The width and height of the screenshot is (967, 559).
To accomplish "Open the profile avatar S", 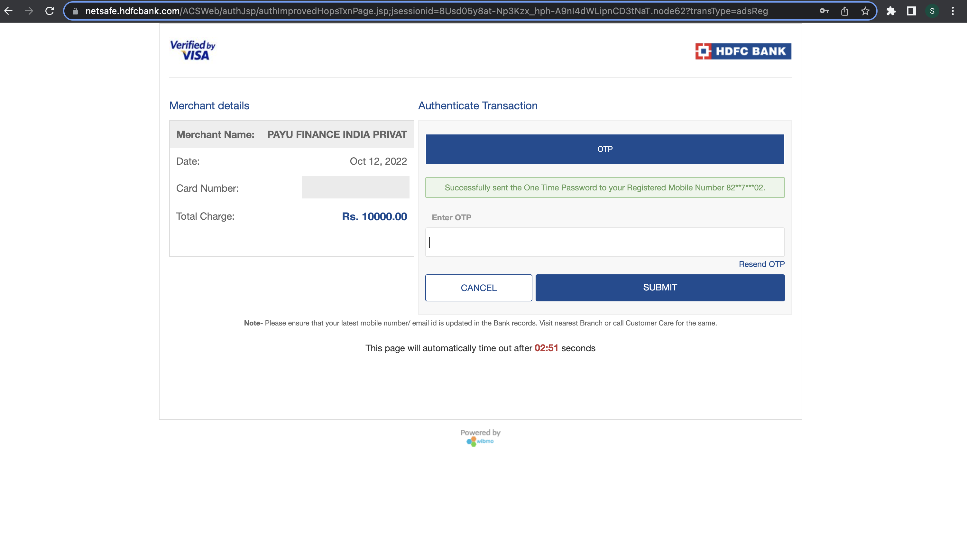I will pos(932,11).
